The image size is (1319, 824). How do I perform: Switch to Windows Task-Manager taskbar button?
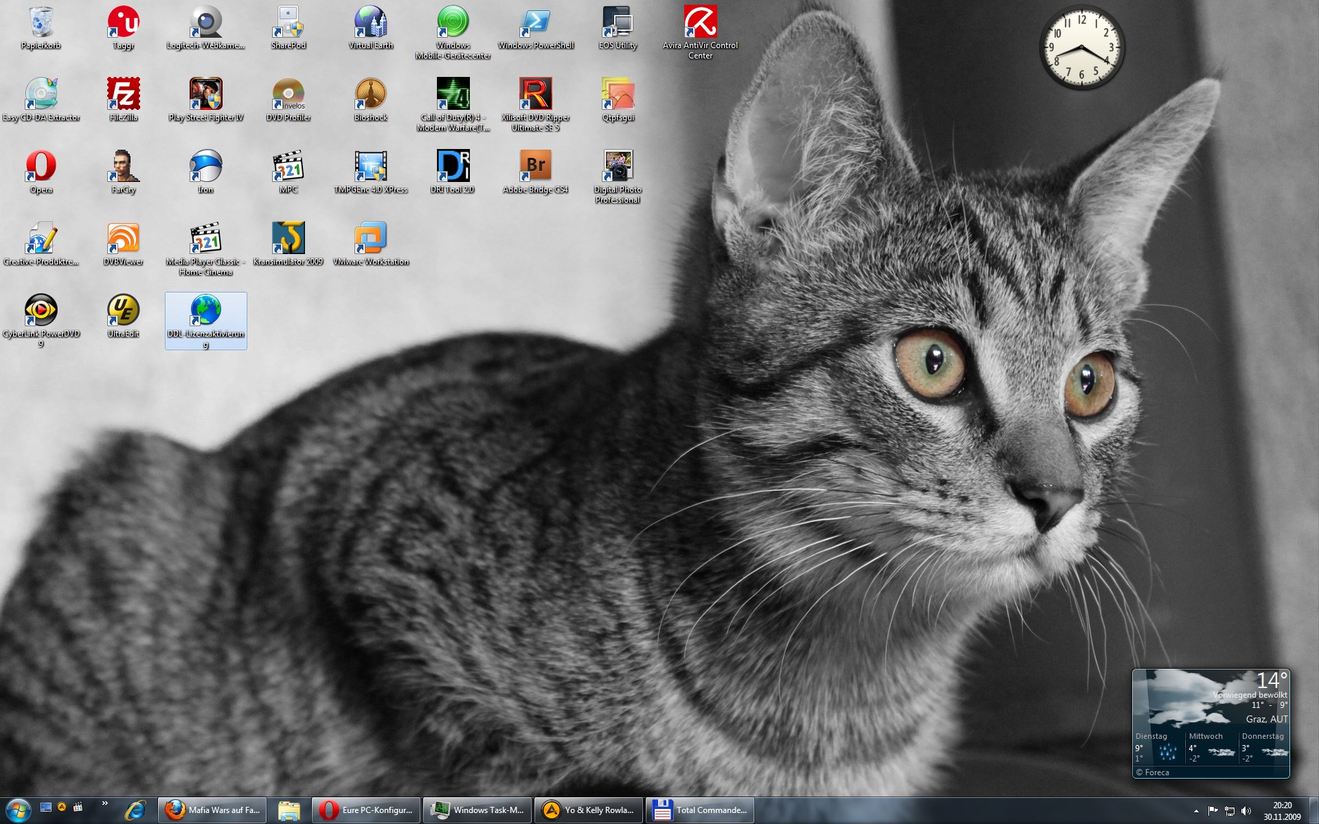(x=477, y=810)
